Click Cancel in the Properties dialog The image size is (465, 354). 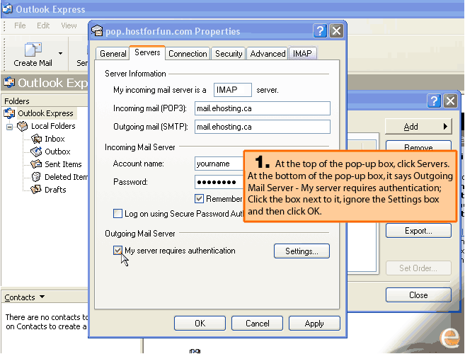click(257, 323)
